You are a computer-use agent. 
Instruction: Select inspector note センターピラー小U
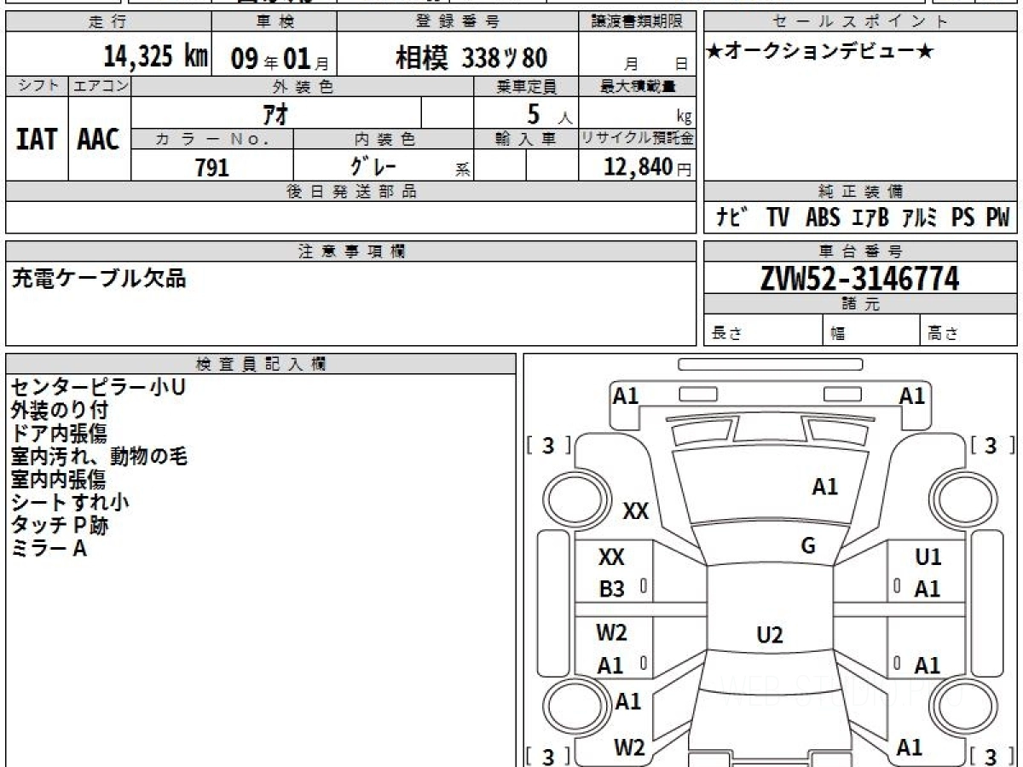98,387
